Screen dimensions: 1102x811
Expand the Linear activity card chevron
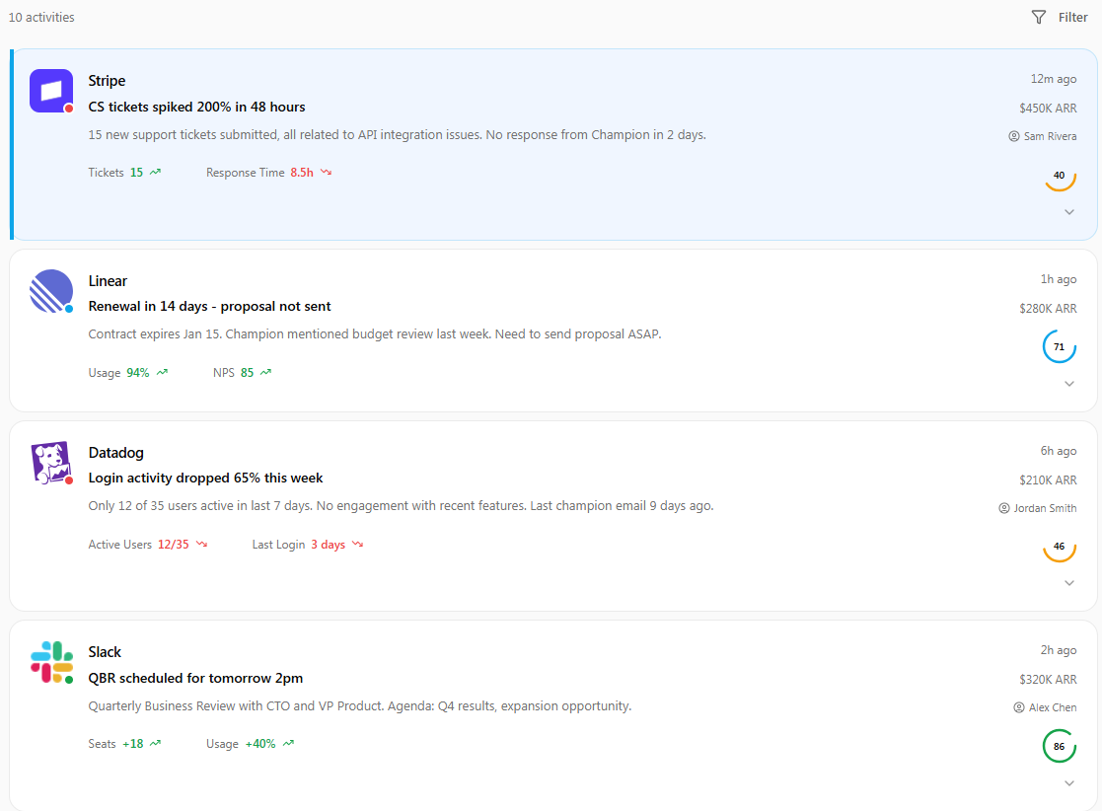point(1069,384)
